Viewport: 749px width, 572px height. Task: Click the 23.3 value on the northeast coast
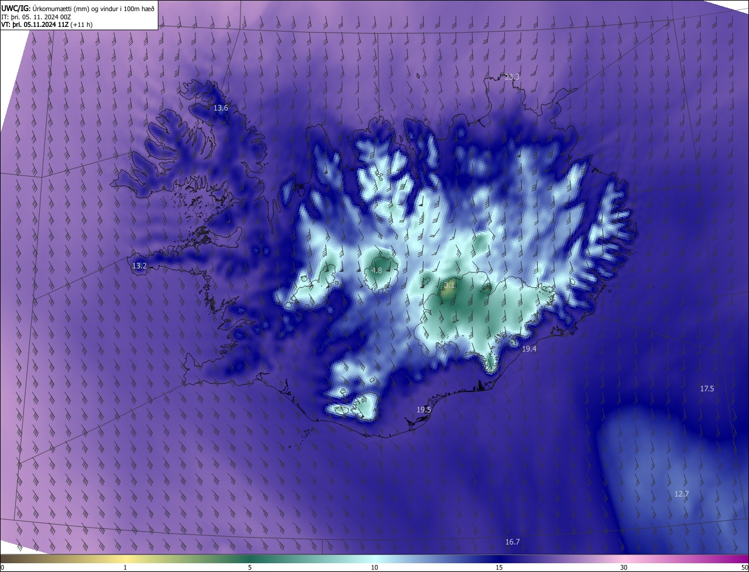[x=512, y=77]
